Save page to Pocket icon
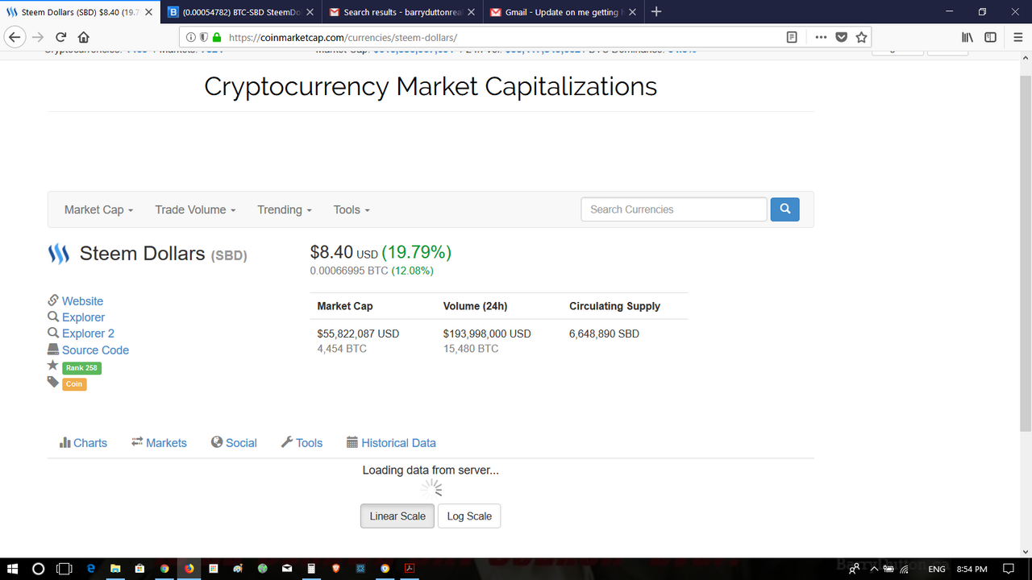1032x580 pixels. coord(841,37)
